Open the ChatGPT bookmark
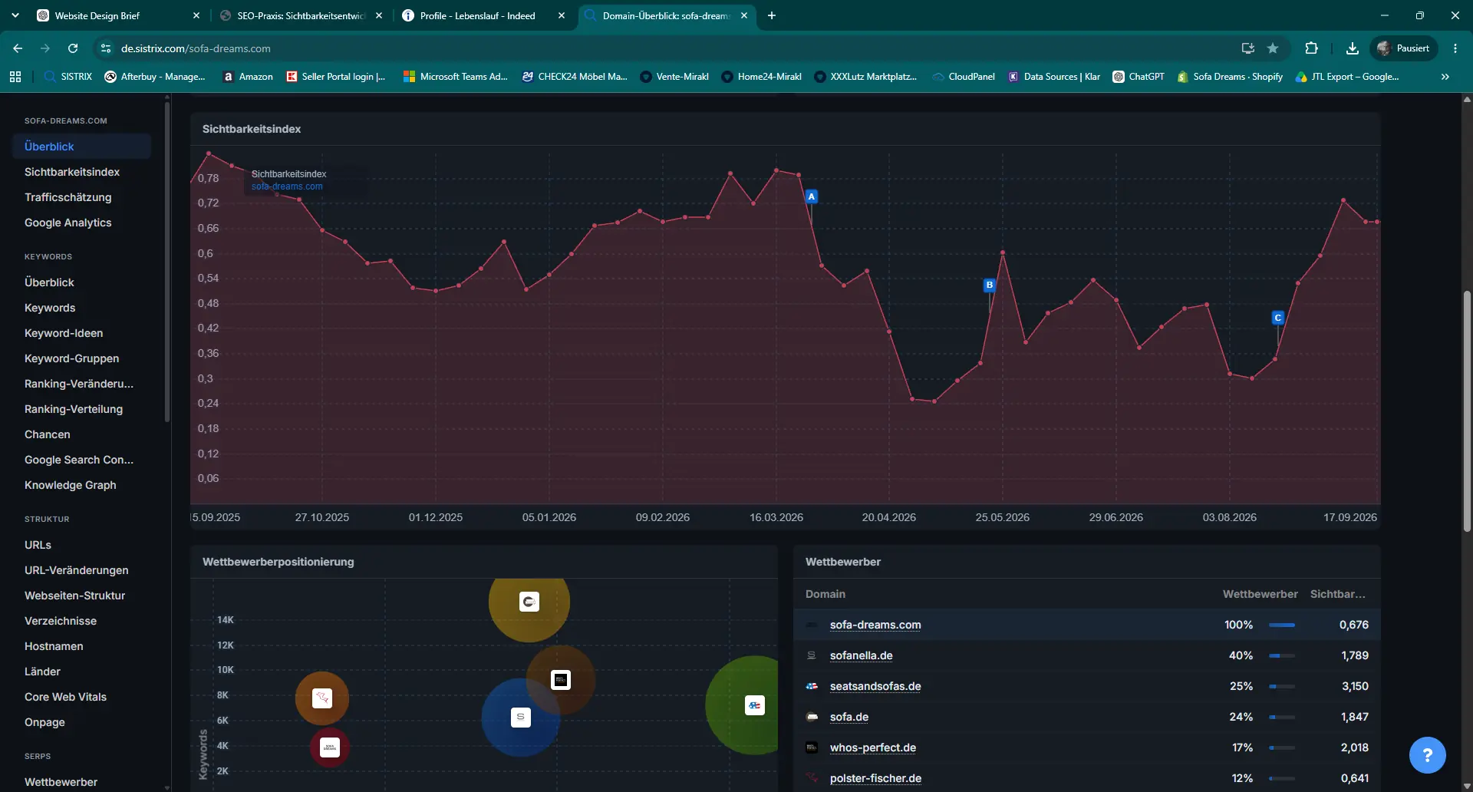Image resolution: width=1473 pixels, height=792 pixels. point(1139,77)
